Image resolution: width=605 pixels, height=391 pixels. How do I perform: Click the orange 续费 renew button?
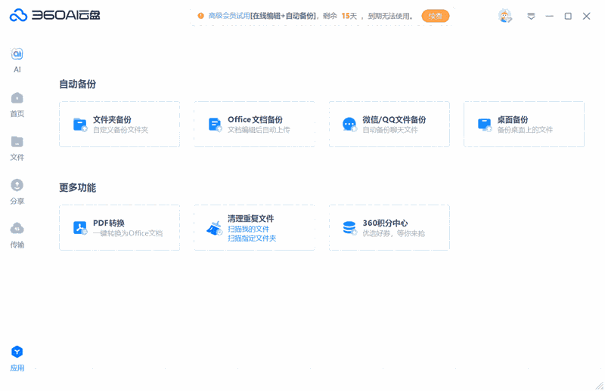[436, 16]
